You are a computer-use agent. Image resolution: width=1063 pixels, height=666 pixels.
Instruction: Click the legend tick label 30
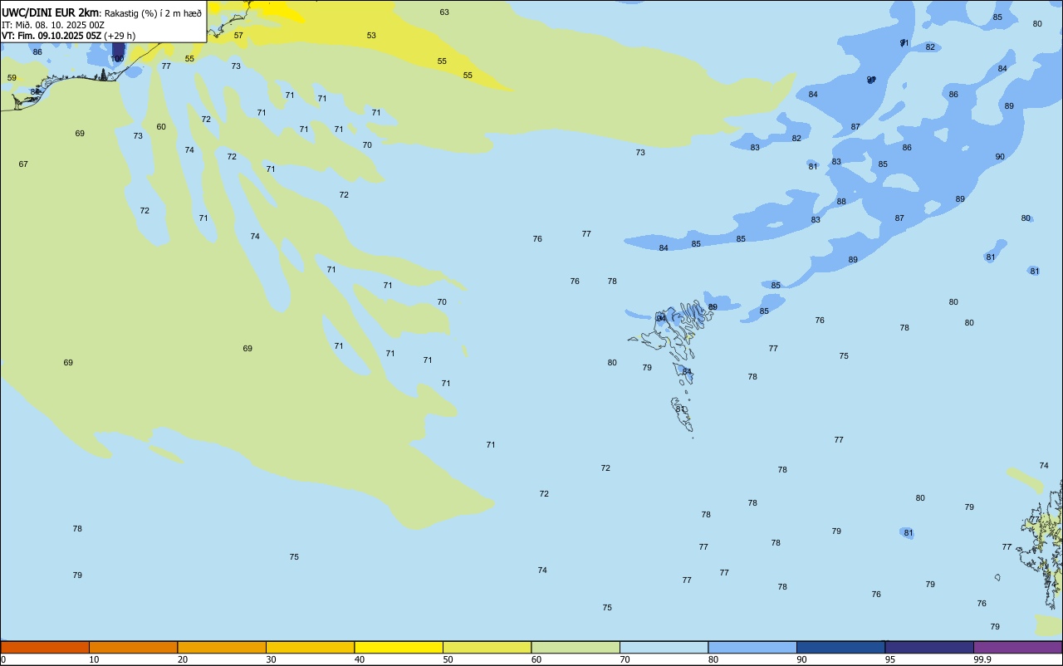pyautogui.click(x=271, y=659)
